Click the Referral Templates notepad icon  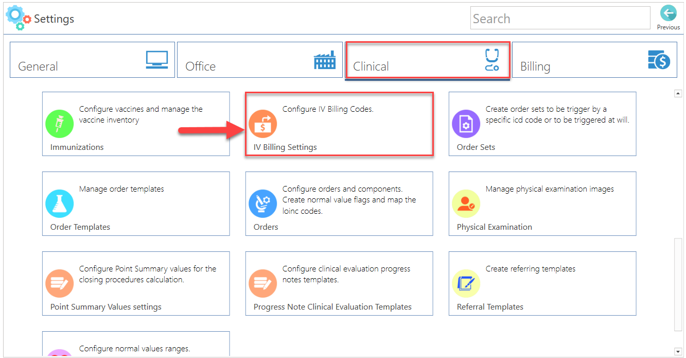(x=466, y=283)
